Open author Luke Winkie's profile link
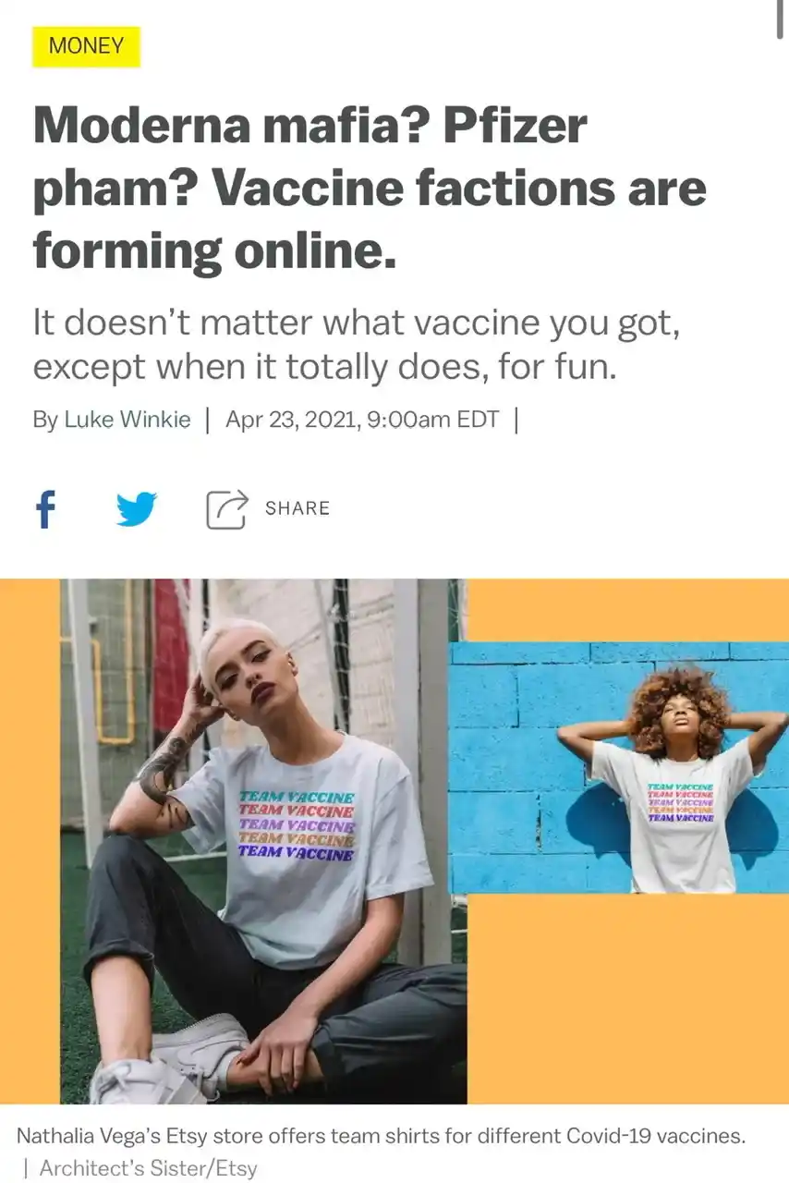The height and width of the screenshot is (1183, 789). (x=127, y=420)
